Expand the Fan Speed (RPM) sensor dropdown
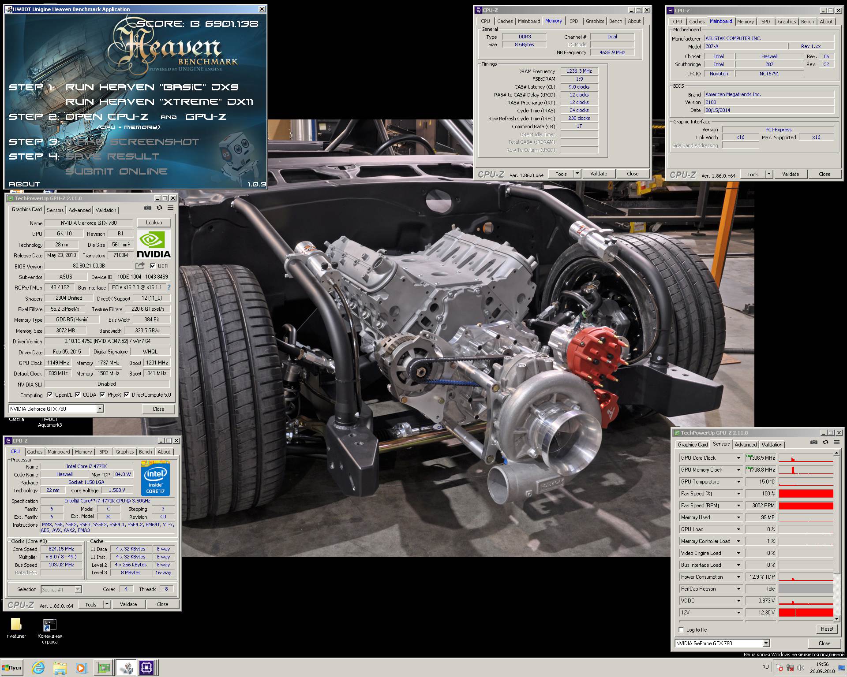Image resolution: width=847 pixels, height=677 pixels. pos(738,506)
